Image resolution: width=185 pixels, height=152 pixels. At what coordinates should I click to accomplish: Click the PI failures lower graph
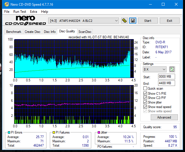pos(74,104)
